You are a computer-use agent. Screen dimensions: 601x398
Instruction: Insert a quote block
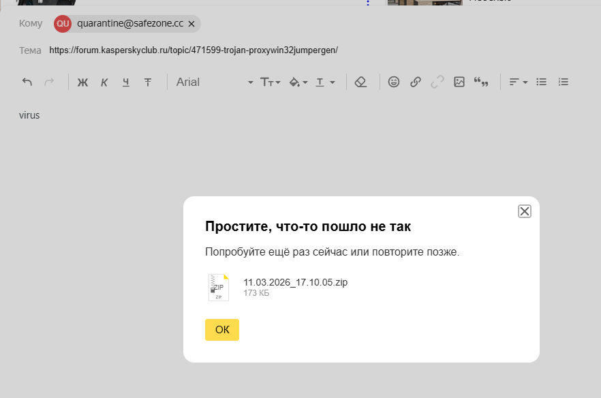click(x=481, y=82)
